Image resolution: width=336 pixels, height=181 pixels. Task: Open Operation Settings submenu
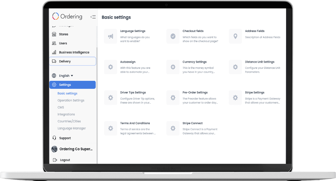pos(71,100)
